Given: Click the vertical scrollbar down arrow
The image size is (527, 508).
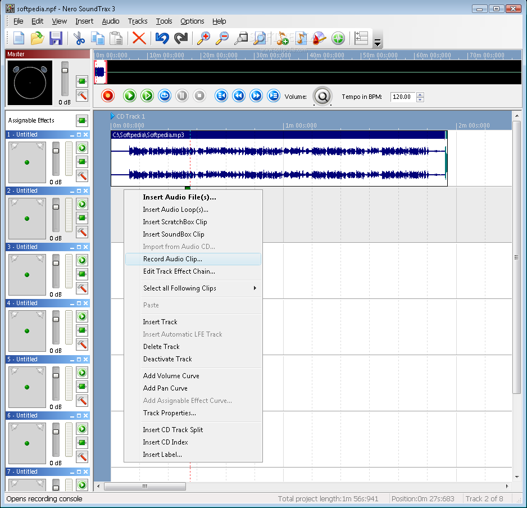Looking at the screenshot, I should [x=516, y=477].
